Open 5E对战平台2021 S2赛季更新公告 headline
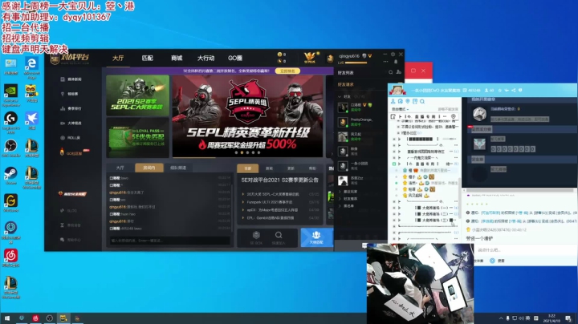The width and height of the screenshot is (578, 324). pyautogui.click(x=280, y=180)
